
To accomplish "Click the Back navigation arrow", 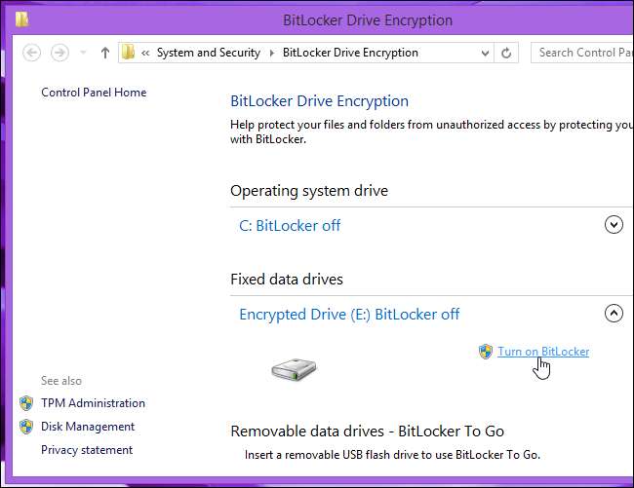I will 31,53.
